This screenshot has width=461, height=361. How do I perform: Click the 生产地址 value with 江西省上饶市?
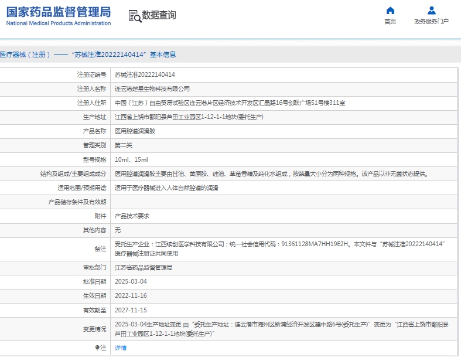(189, 117)
